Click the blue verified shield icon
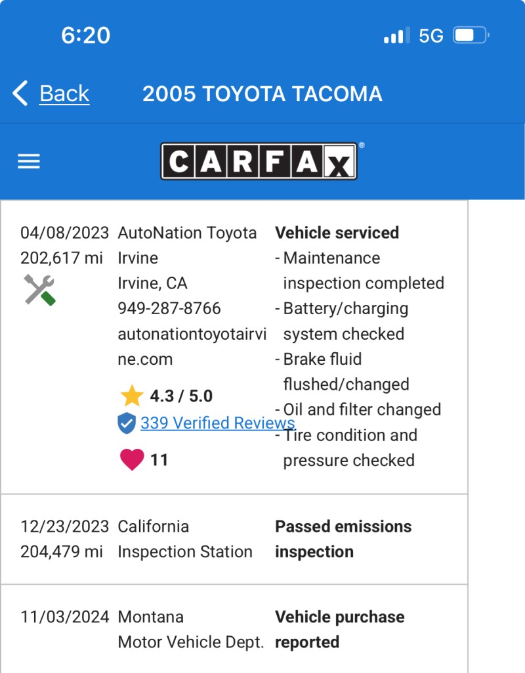Screen dimensions: 525x673 tap(127, 423)
